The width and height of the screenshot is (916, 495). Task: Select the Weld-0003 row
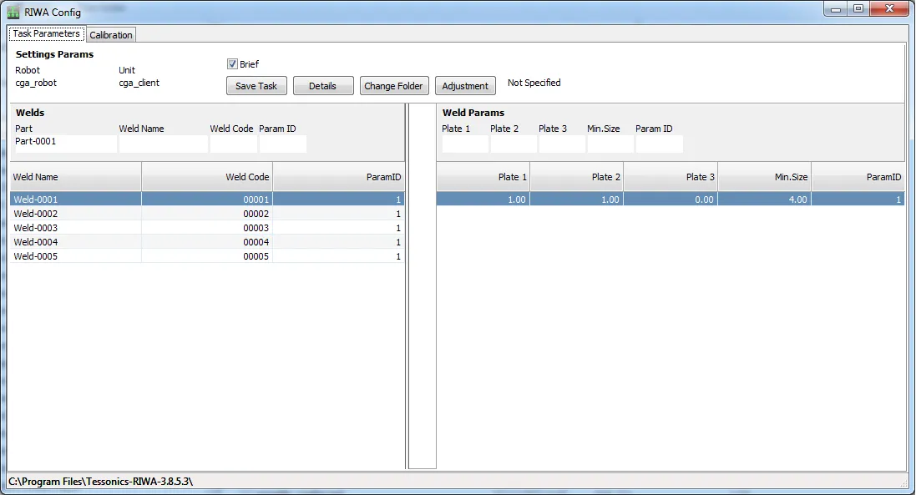(x=75, y=228)
